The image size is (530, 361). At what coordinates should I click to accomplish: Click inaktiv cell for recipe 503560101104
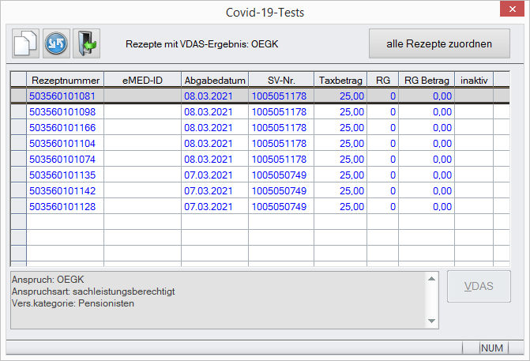click(474, 143)
